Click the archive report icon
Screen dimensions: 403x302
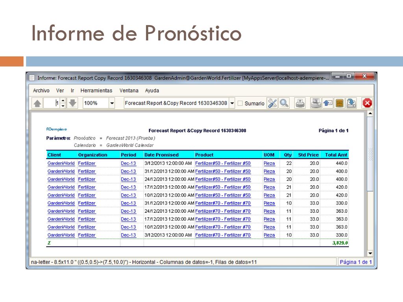pos(340,103)
